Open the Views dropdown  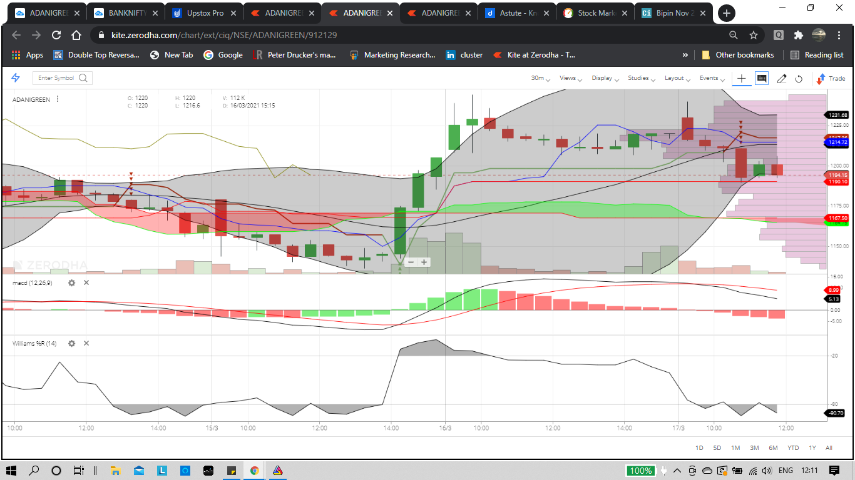tap(571, 78)
